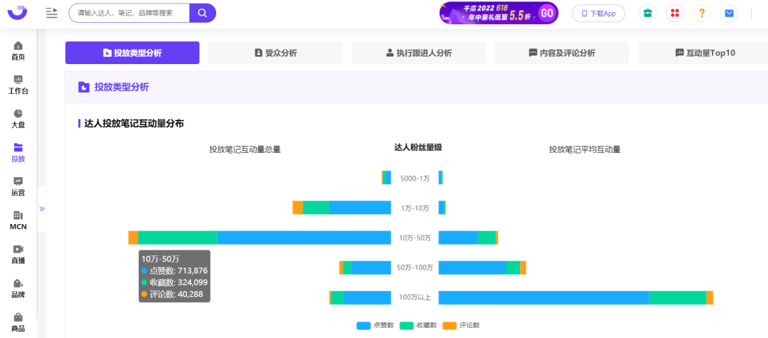Open the 首页 home sidebar icon
Screen dimensions: 768x338
click(x=18, y=46)
